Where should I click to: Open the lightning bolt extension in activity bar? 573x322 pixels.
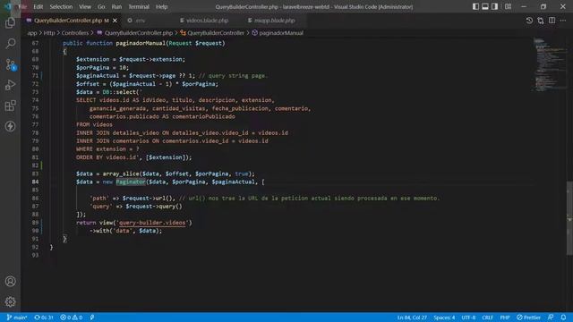click(10, 126)
